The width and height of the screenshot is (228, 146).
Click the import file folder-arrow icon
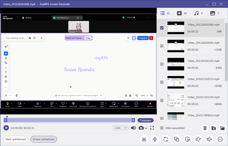[x=214, y=128]
